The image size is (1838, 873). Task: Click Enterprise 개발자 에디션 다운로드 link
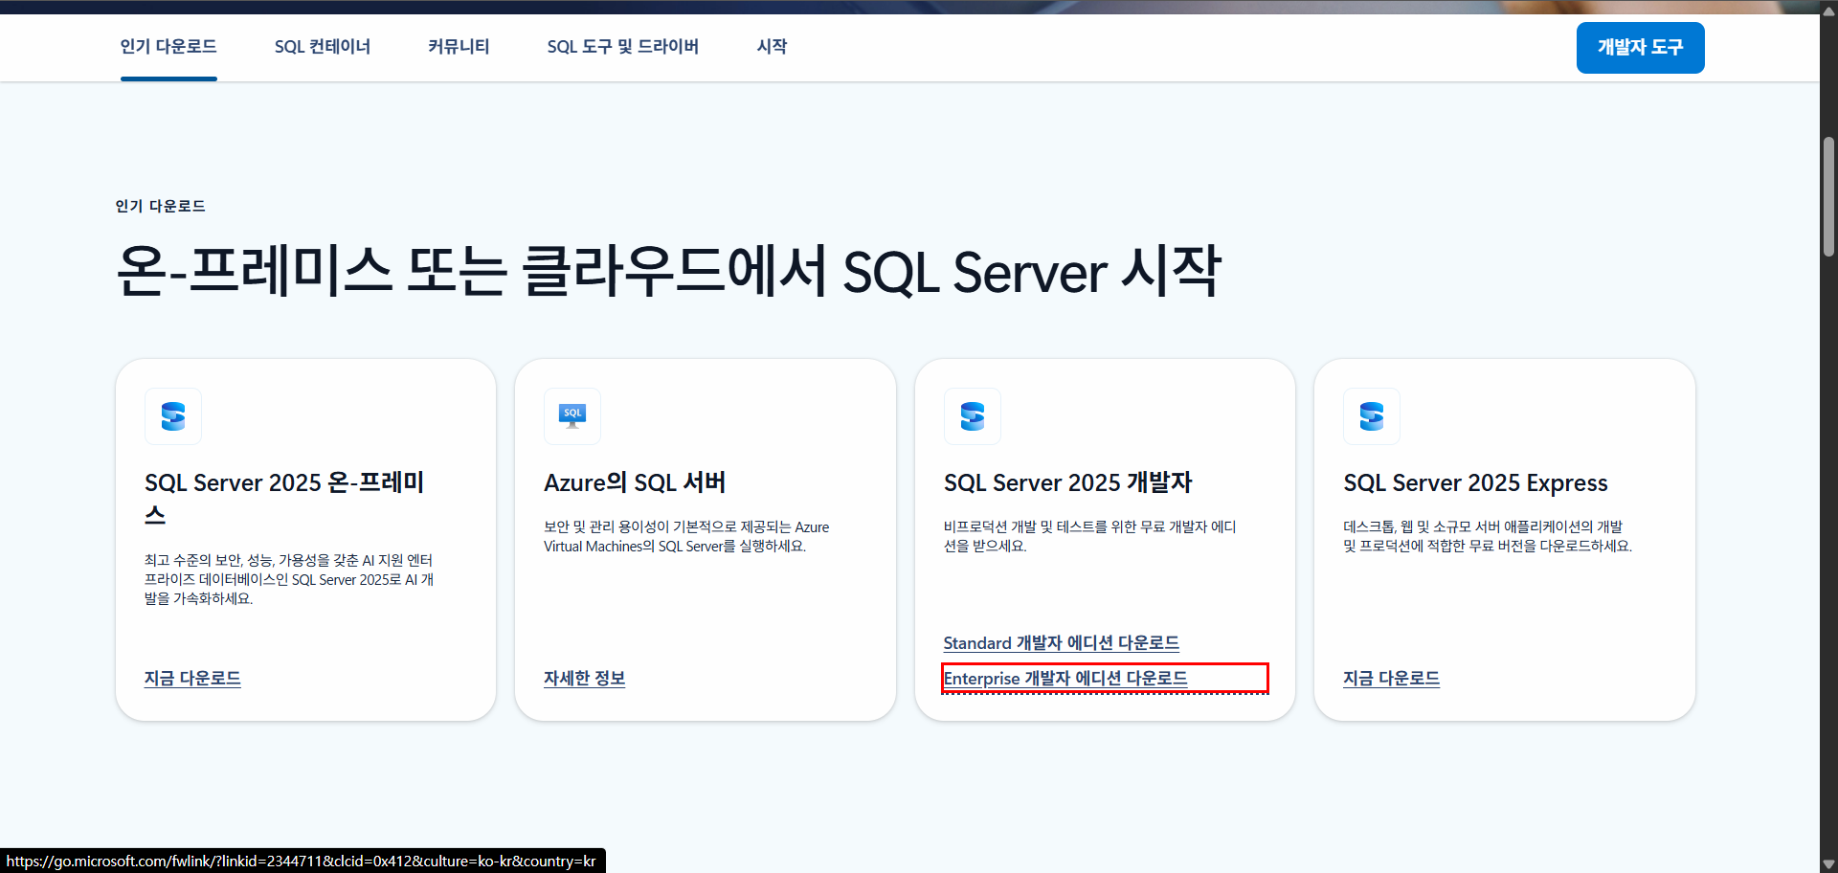coord(1065,679)
